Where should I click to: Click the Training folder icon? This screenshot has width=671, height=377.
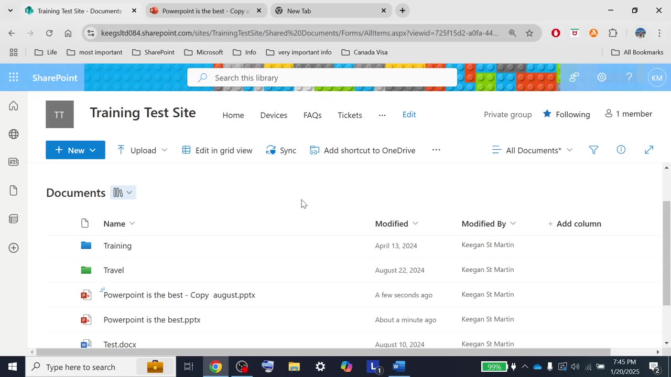click(x=86, y=245)
